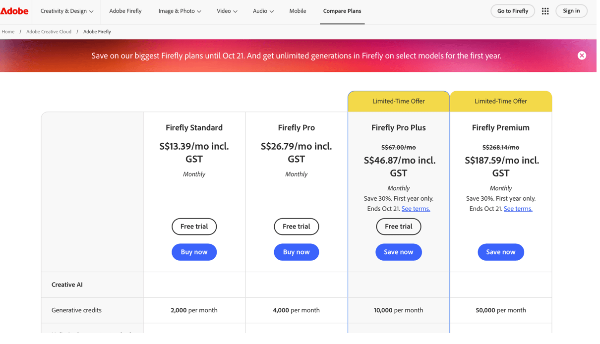600x344 pixels.
Task: Expand the Audio dropdown
Action: 263,11
